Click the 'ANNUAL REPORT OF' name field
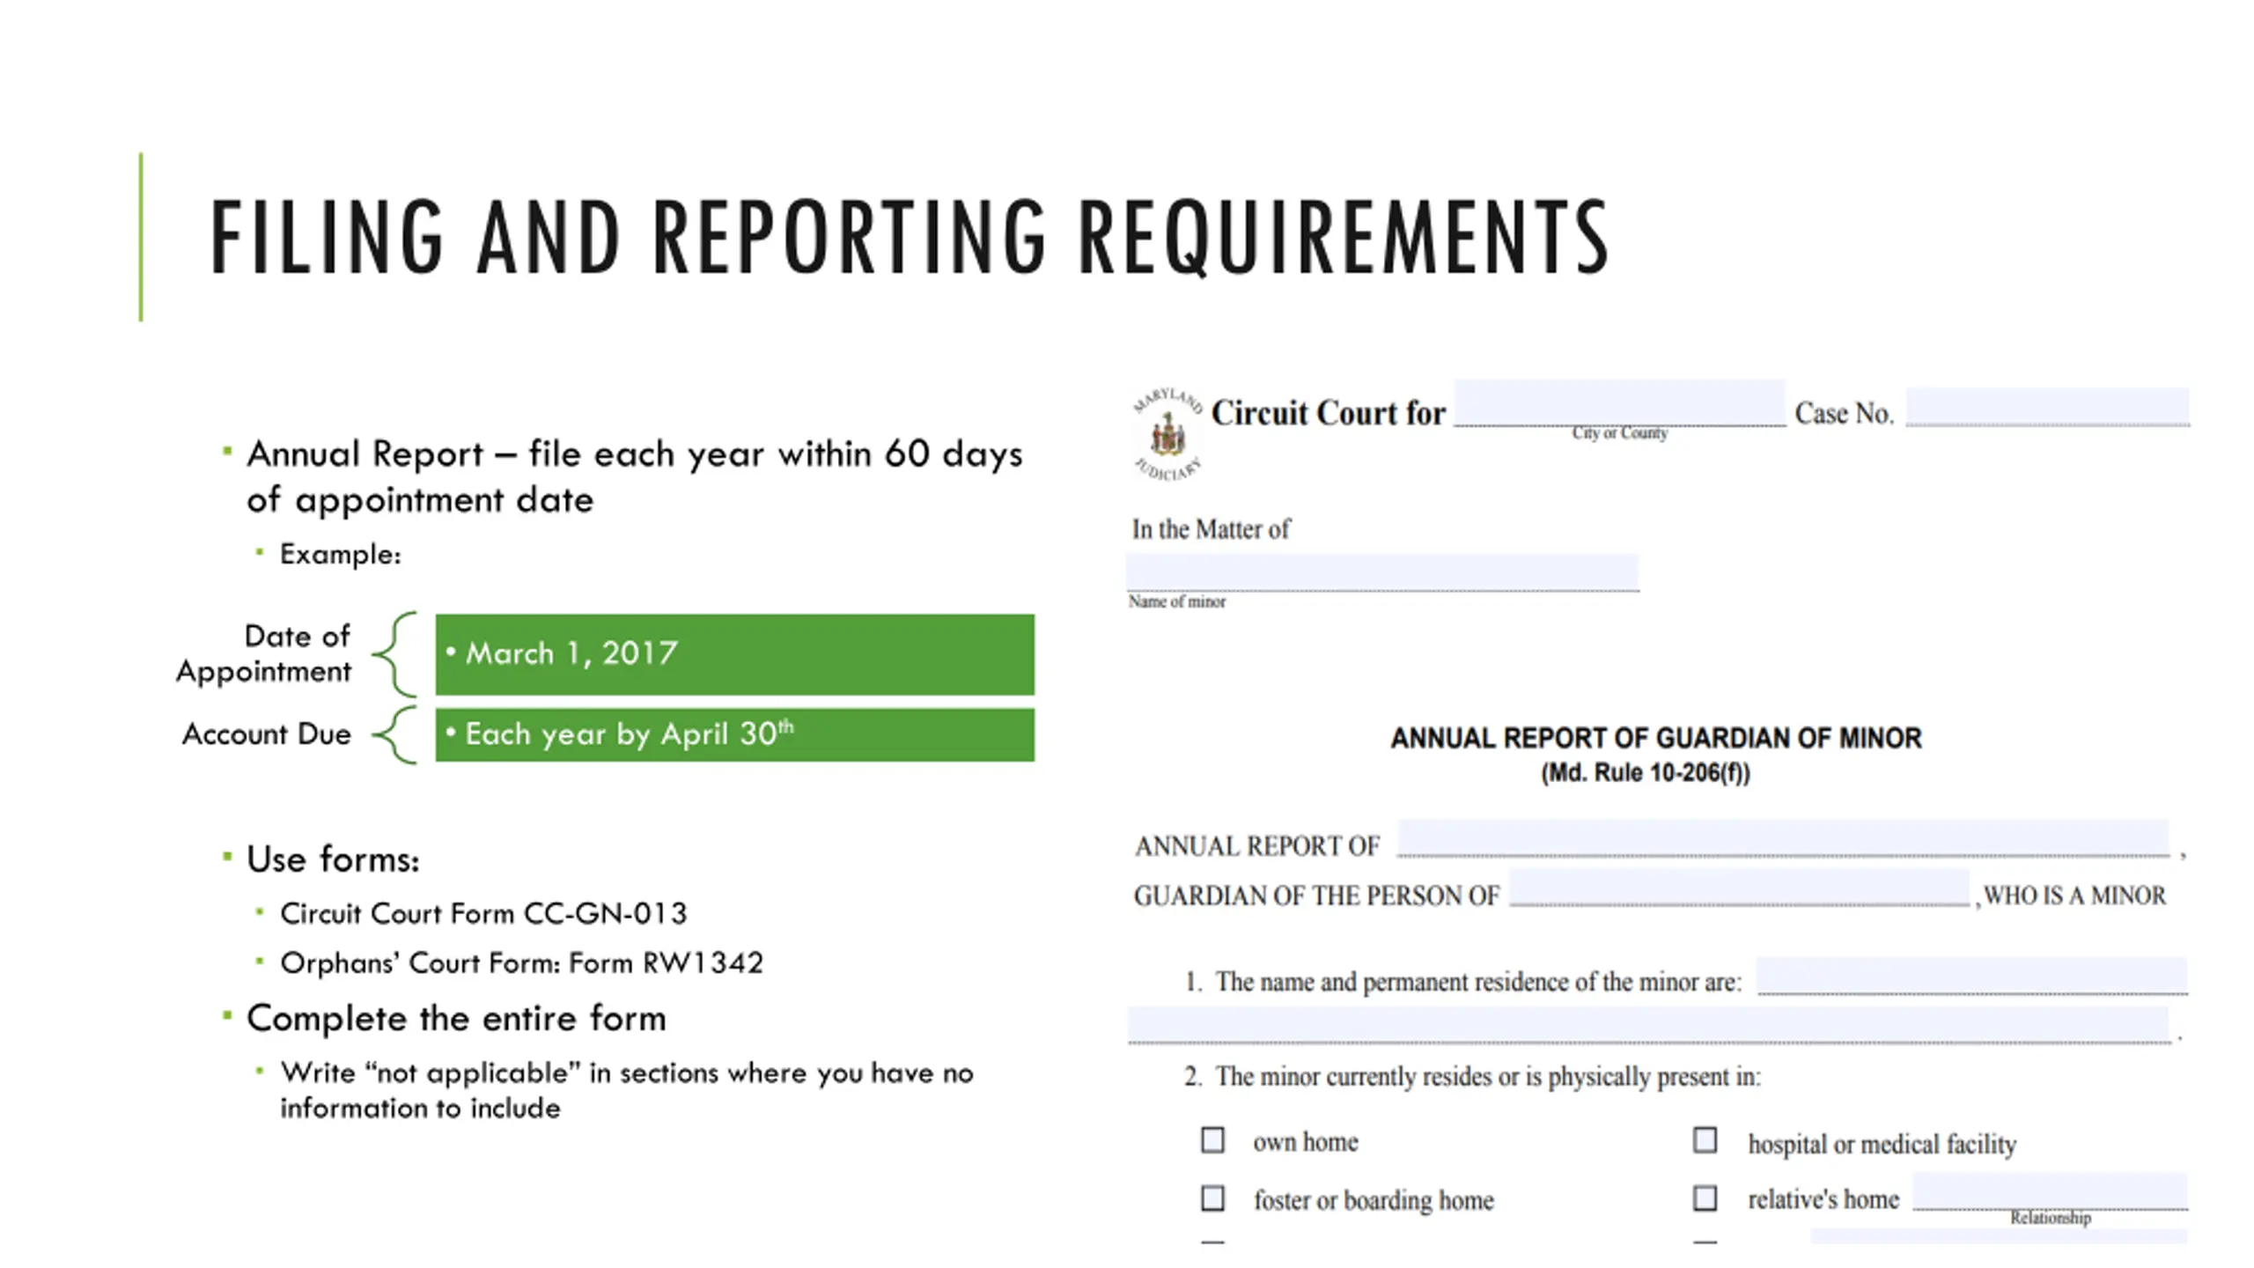Image resolution: width=2254 pixels, height=1268 pixels. coord(1784,837)
